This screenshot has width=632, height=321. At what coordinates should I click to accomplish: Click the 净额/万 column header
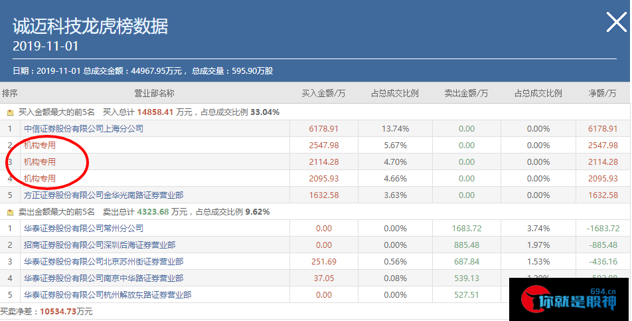click(x=603, y=93)
